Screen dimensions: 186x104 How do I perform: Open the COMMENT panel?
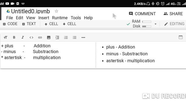(x=142, y=14)
